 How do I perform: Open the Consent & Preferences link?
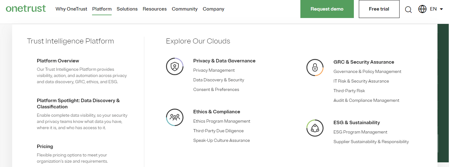(x=216, y=89)
